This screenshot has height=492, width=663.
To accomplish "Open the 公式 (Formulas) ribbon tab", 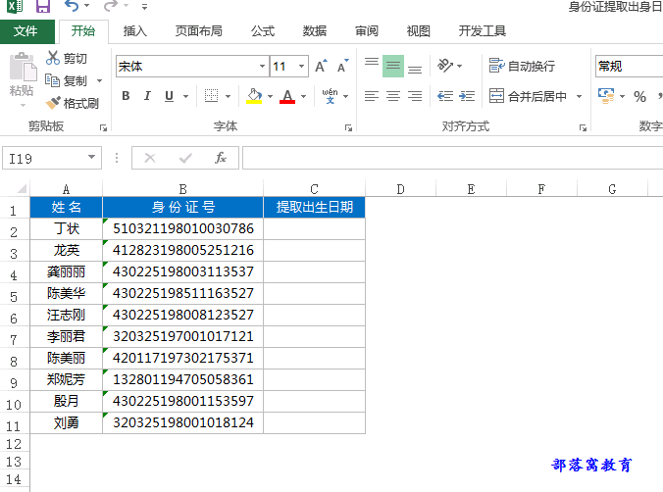I will (x=263, y=31).
